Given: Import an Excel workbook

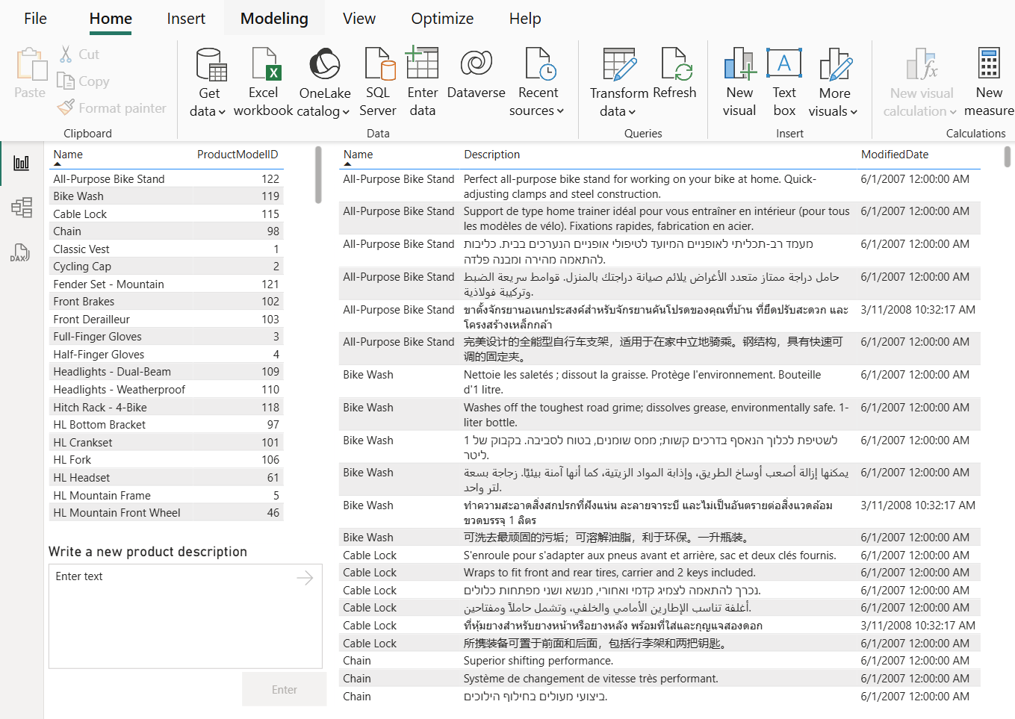Looking at the screenshot, I should point(263,80).
